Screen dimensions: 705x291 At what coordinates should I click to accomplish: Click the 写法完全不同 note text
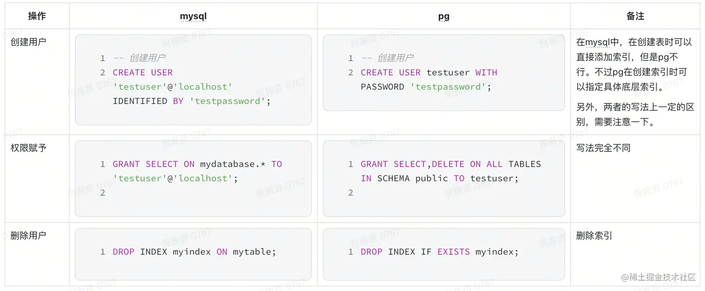tap(603, 148)
